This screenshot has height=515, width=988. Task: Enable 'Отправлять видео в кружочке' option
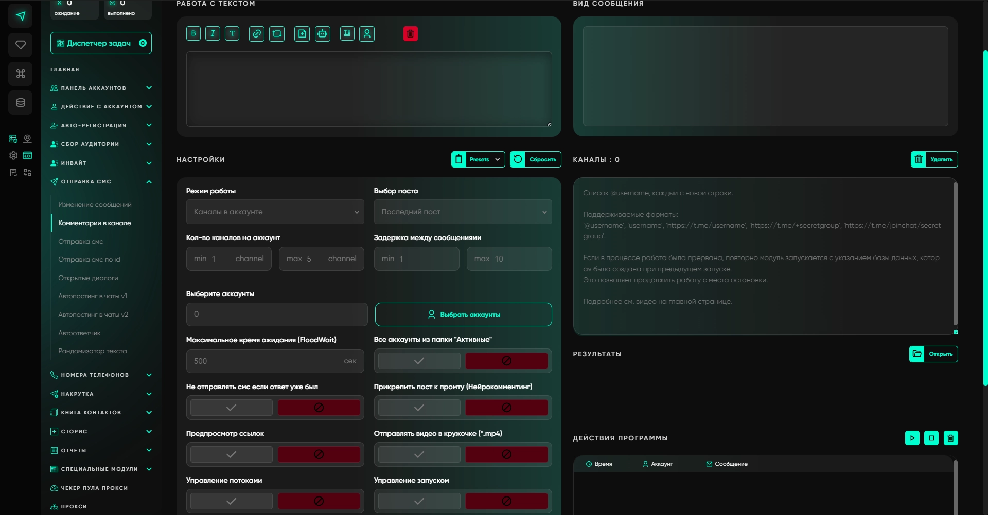click(x=419, y=454)
